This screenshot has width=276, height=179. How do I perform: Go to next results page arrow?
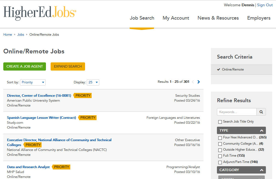(199, 82)
